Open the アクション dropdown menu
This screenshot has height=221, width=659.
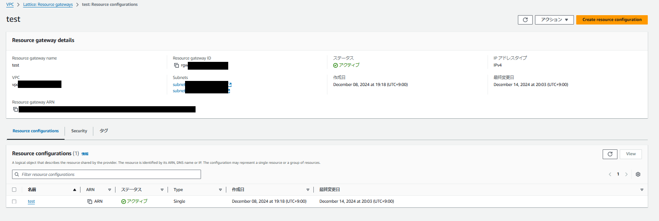pyautogui.click(x=554, y=20)
